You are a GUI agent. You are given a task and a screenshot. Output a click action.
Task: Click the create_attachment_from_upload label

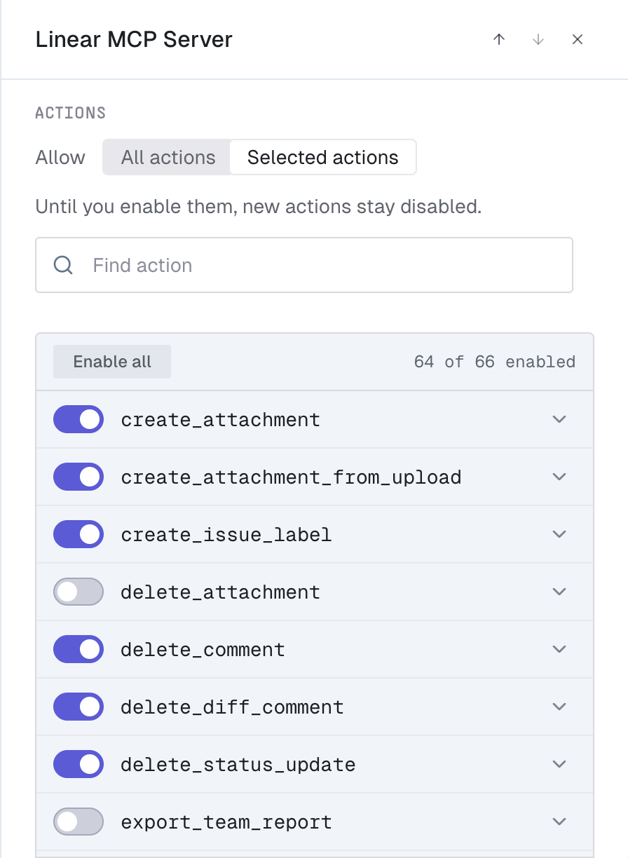291,477
